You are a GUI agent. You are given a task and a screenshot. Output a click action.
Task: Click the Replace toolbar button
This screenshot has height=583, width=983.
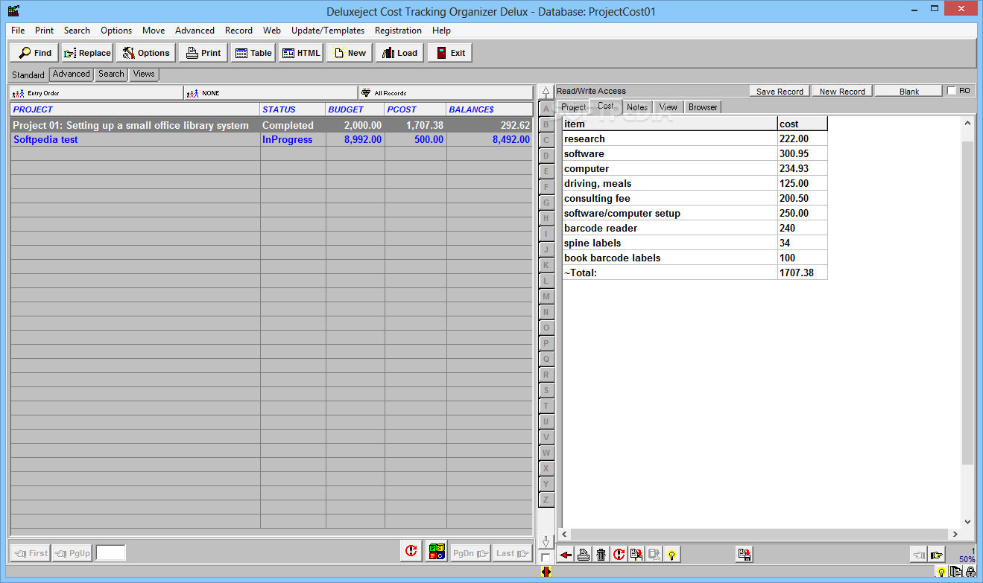(87, 53)
